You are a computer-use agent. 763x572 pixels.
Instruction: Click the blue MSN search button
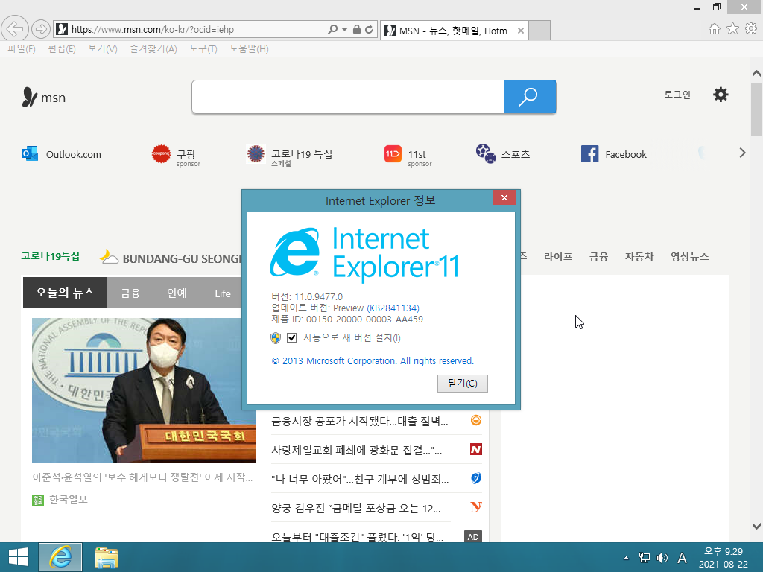coord(530,97)
